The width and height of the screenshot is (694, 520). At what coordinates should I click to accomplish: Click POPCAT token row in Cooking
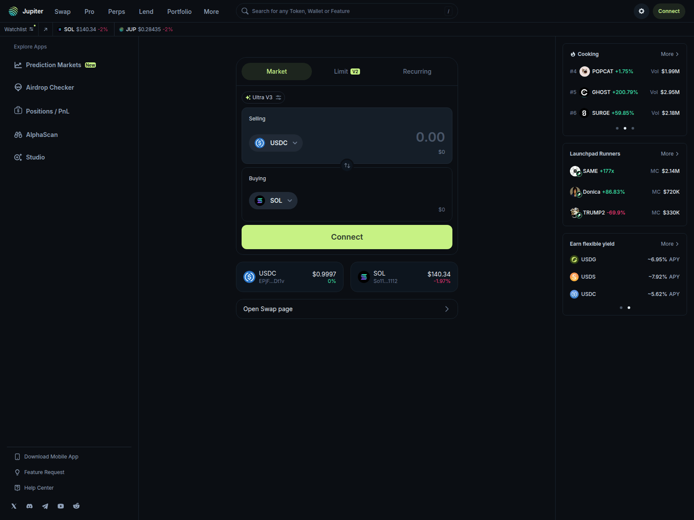[x=625, y=71]
